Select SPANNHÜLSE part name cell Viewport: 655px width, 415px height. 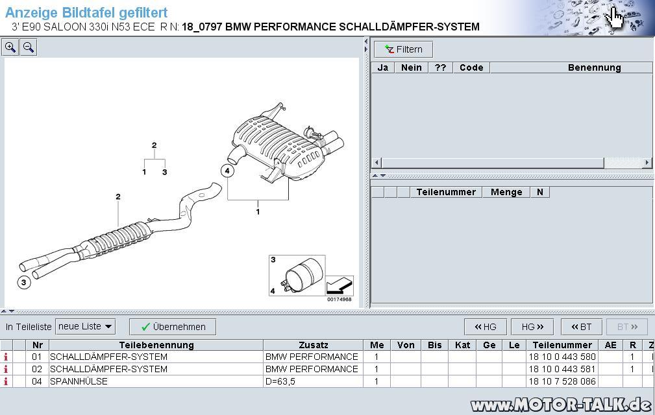click(156, 381)
